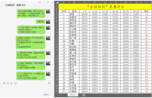Click the sheet tab scroll-left arrow
The image size is (152, 98).
tap(58, 95)
